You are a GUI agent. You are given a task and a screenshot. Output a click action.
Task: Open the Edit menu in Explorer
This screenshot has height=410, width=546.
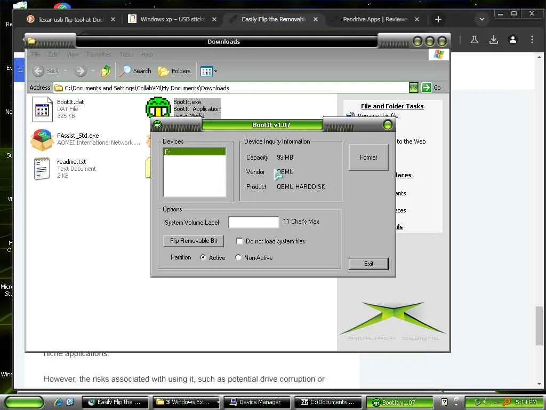coord(53,54)
